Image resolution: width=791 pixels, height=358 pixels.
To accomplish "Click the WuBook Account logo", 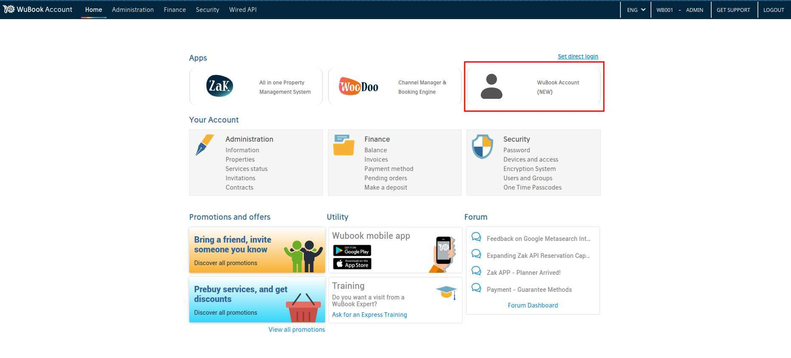I will point(38,9).
